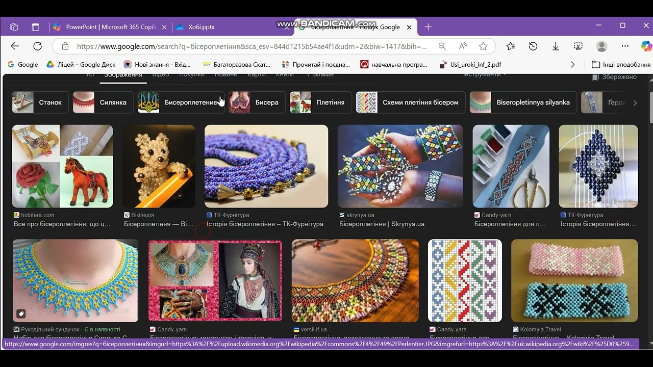The width and height of the screenshot is (653, 367).
Task: Expand the bookmarks bar overflow chevron
Action: (x=572, y=65)
